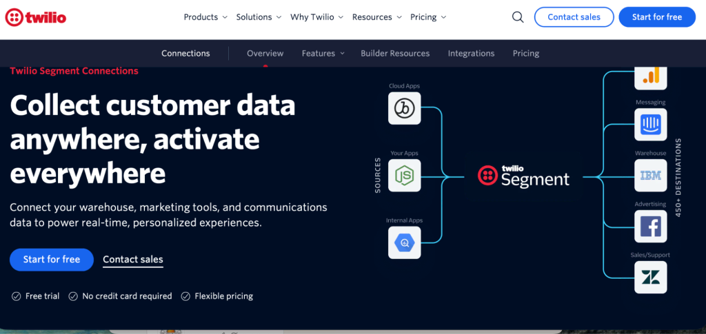Click the 450+ DESTINATIONS vertical label
The width and height of the screenshot is (706, 334).
[678, 178]
